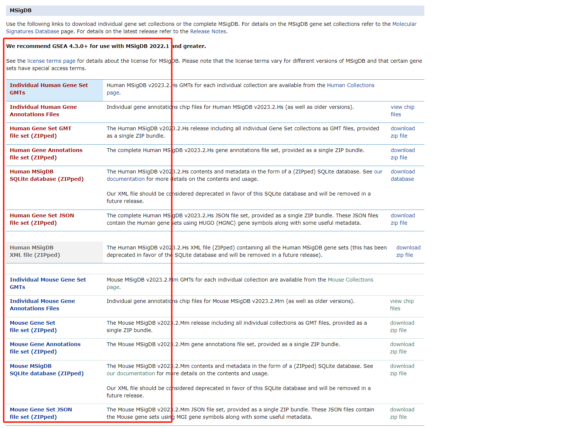Open the Molecular Signatures Database page link
Screen dimensions: 564x428
404,24
